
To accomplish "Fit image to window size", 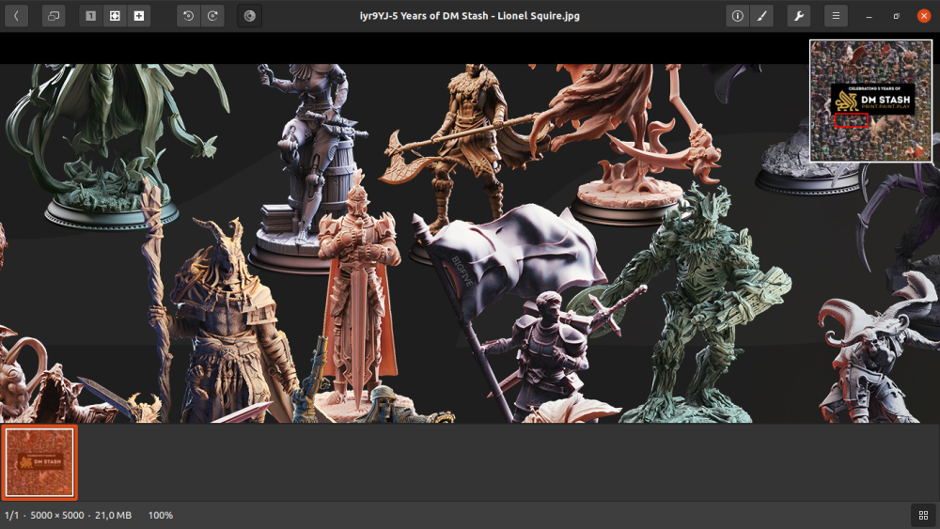I will [115, 16].
